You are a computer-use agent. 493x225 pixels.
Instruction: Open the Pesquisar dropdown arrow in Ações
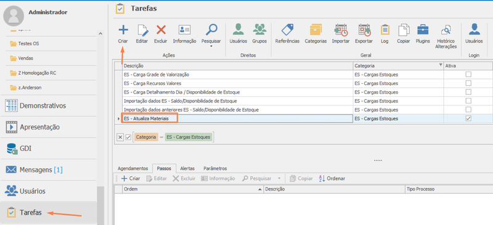[x=211, y=46]
